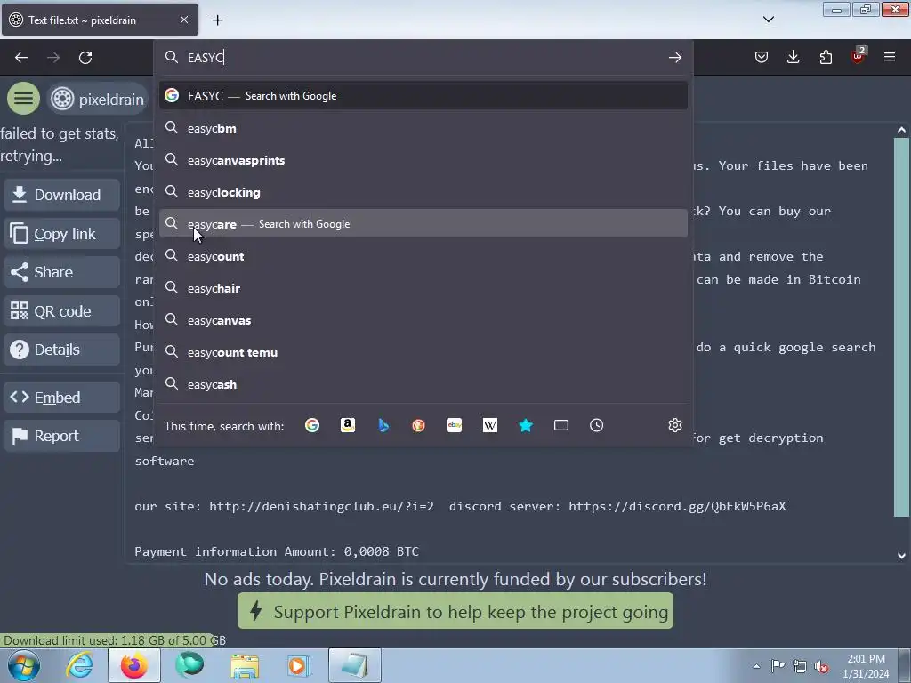Open the media player taskbar icon
The width and height of the screenshot is (911, 683).
[x=299, y=665]
